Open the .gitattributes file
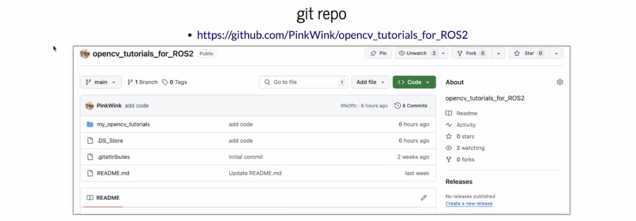The image size is (636, 221). (113, 157)
